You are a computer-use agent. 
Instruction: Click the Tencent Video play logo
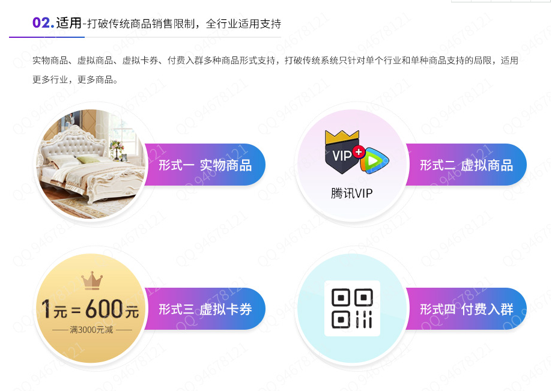tap(374, 160)
